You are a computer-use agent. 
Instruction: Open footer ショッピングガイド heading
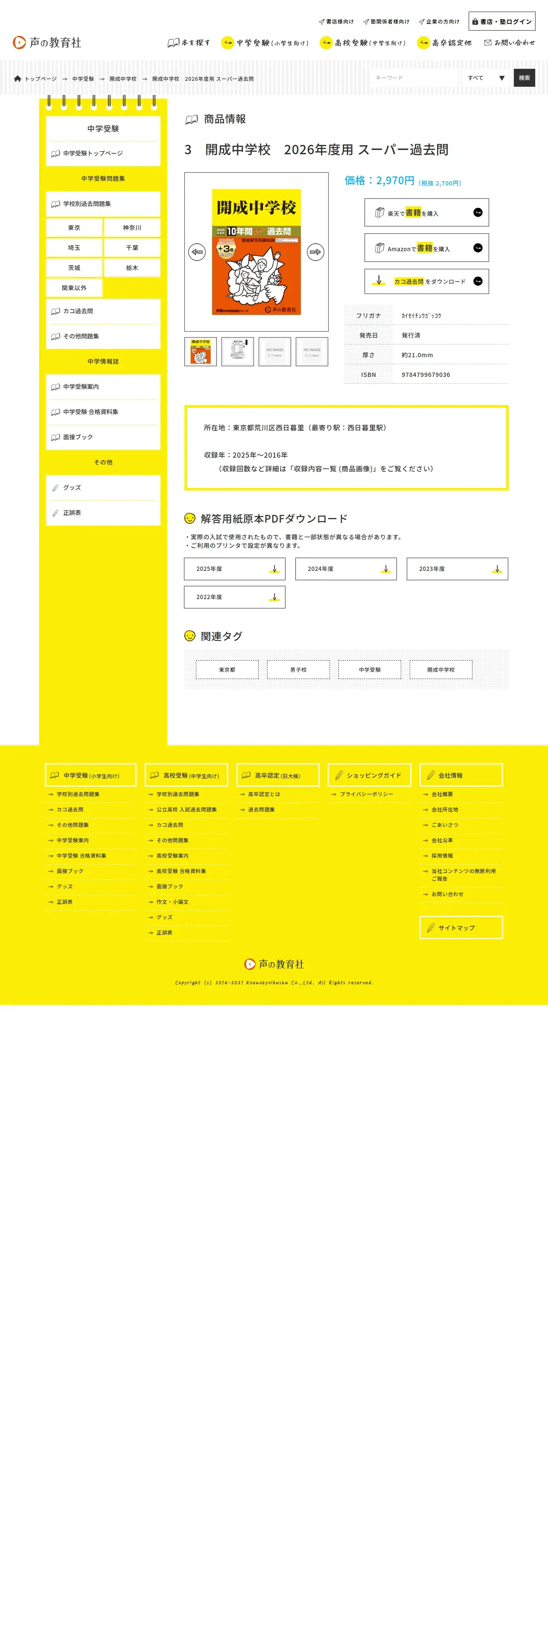coord(369,775)
